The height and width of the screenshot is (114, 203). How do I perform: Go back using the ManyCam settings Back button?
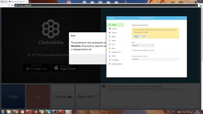(x=110, y=18)
